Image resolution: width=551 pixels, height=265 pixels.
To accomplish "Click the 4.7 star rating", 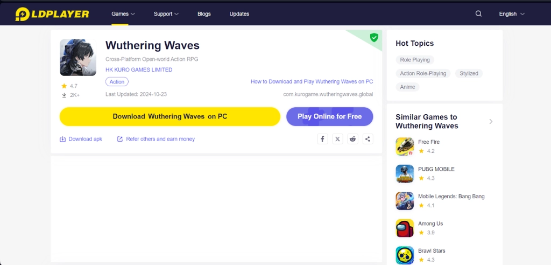I will [x=69, y=86].
